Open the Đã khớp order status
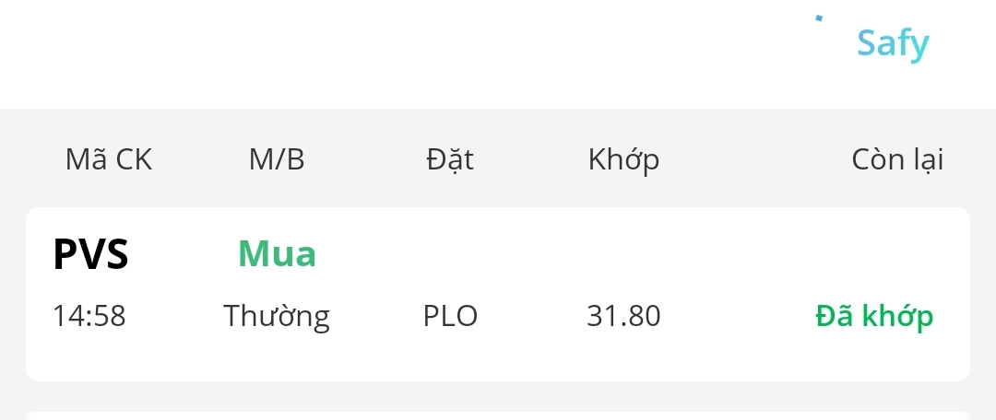This screenshot has height=420, width=996. [x=873, y=316]
